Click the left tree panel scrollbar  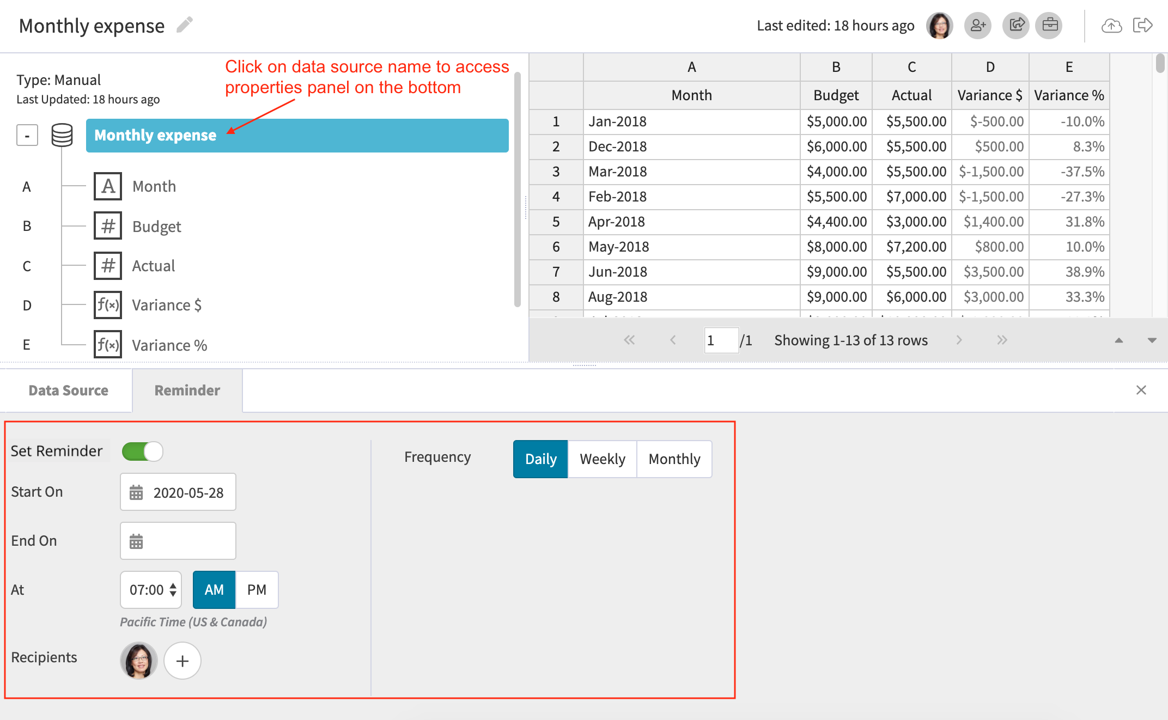518,189
